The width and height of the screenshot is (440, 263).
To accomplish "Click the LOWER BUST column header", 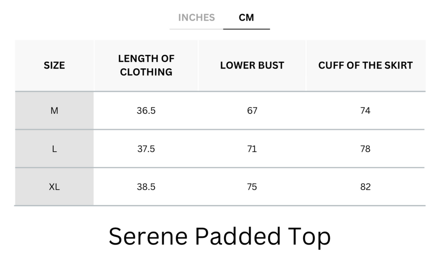I will (252, 65).
